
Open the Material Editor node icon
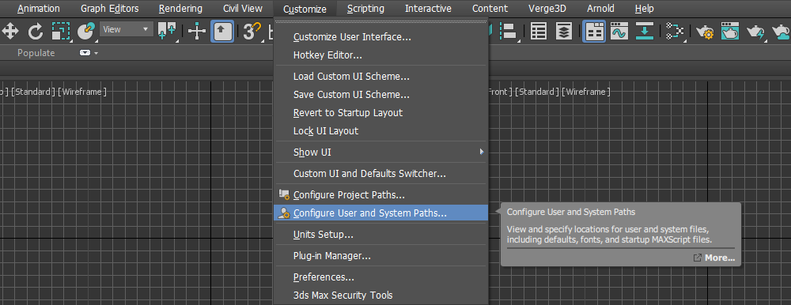(x=674, y=32)
